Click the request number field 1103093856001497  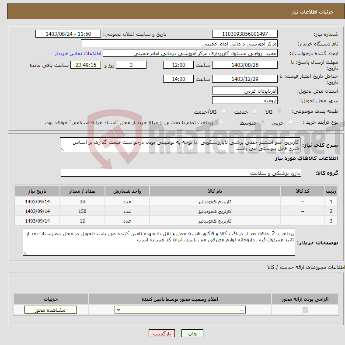[x=245, y=34]
